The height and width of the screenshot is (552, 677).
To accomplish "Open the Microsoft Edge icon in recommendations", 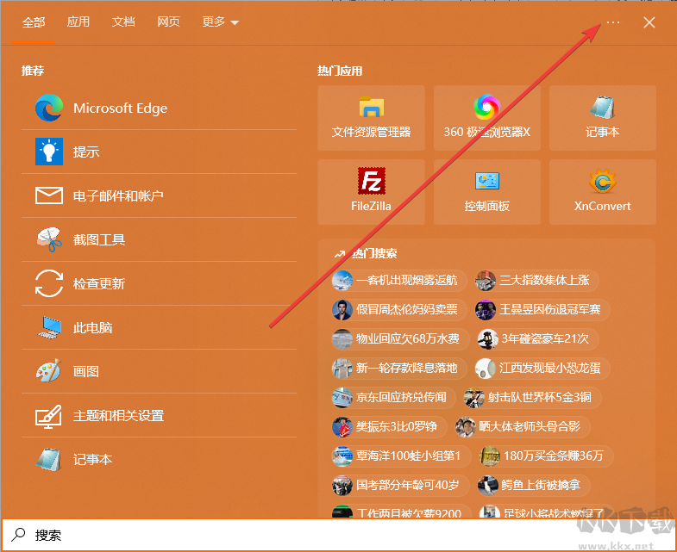I will pyautogui.click(x=49, y=108).
